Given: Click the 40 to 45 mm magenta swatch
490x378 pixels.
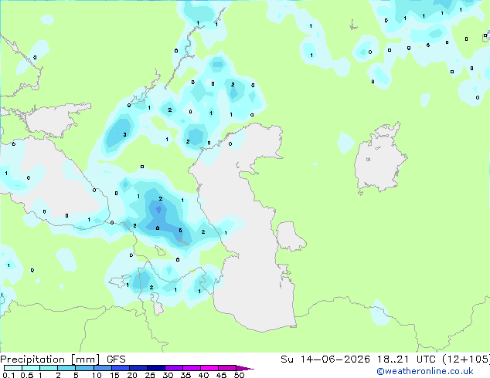Looking at the screenshot, I should point(209,368).
